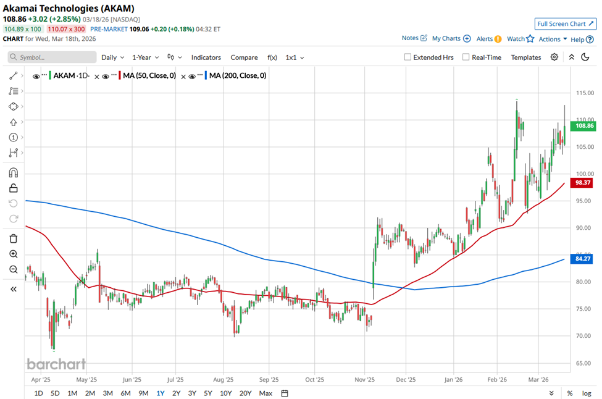Open the 1-Year period dropdown

(146, 57)
